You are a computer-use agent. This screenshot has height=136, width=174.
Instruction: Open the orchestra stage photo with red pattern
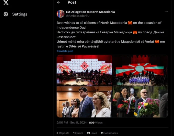tap(84, 71)
